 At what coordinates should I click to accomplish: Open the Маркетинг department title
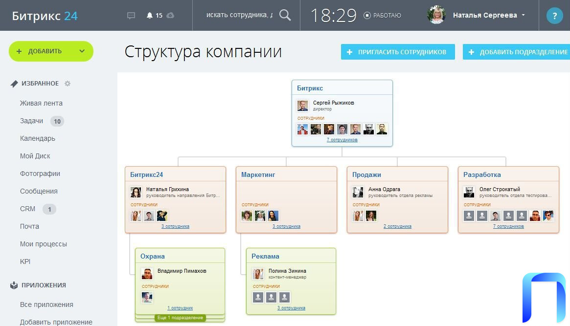(x=258, y=174)
